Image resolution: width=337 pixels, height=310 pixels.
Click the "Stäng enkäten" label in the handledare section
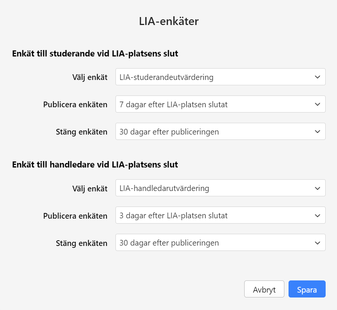coord(81,243)
